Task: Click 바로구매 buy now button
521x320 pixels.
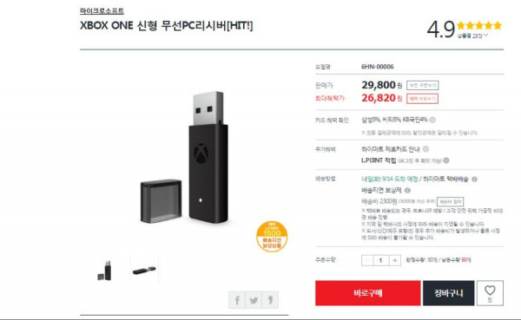Action: click(368, 293)
